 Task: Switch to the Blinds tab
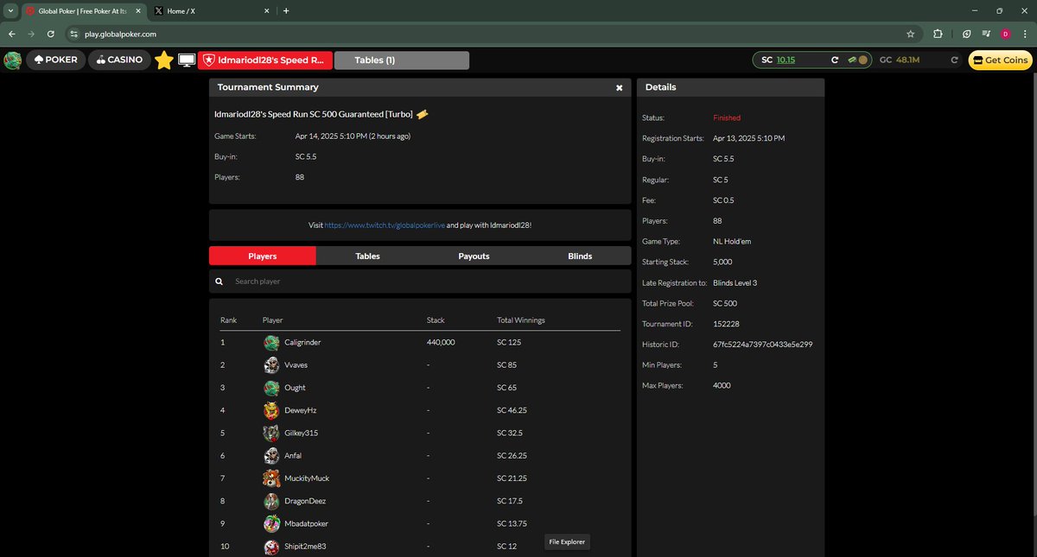[x=580, y=256]
